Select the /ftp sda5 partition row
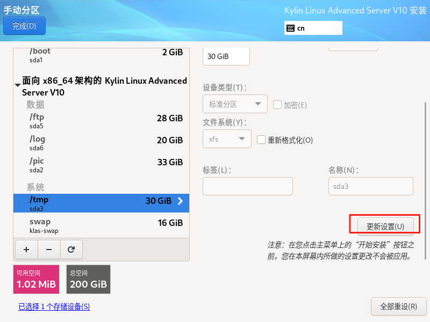 click(101, 121)
